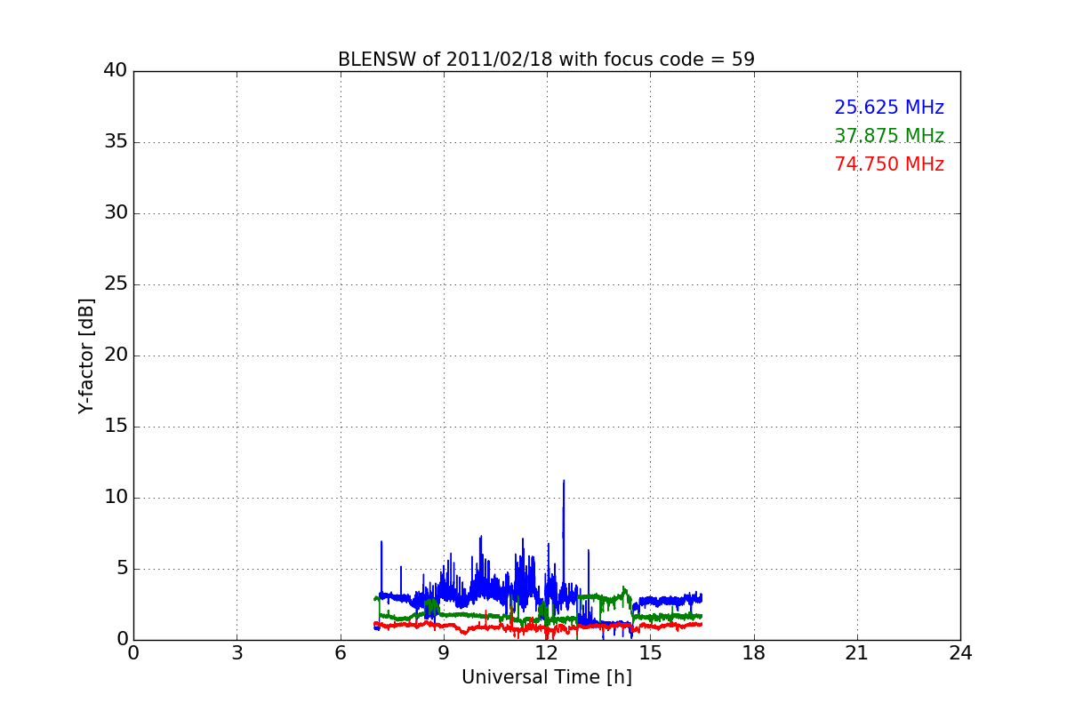This screenshot has width=1067, height=711.
Task: Click the green curve bump near 14 h
Action: 624,593
